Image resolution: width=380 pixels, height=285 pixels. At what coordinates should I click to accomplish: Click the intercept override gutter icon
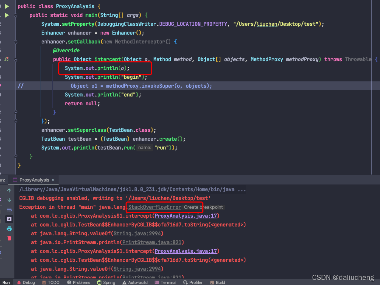tap(7, 59)
